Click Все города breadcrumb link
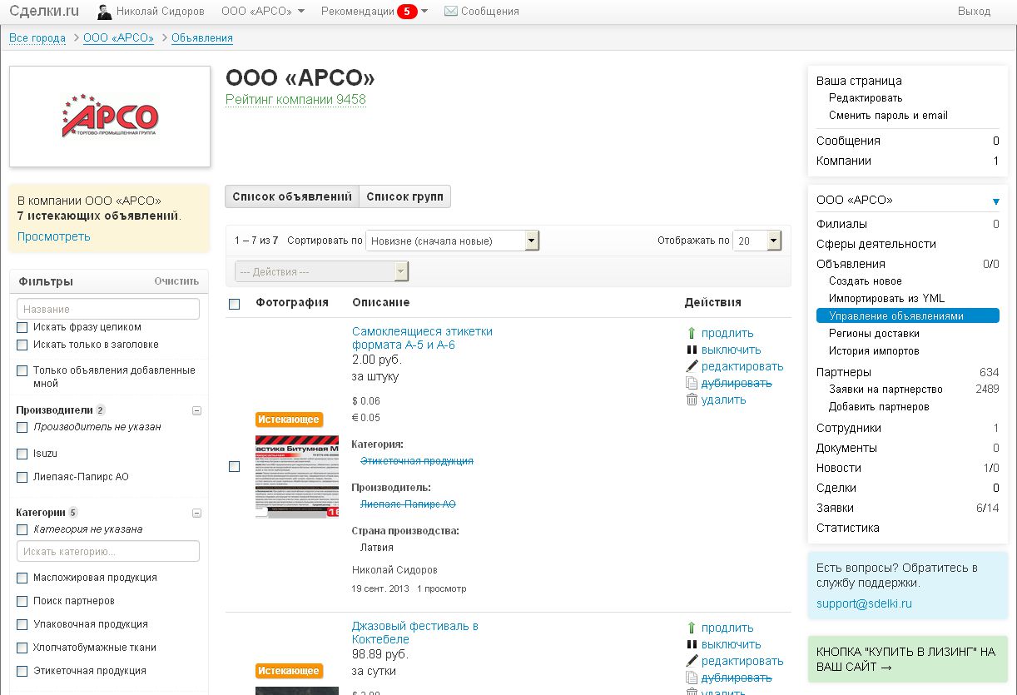 (37, 38)
